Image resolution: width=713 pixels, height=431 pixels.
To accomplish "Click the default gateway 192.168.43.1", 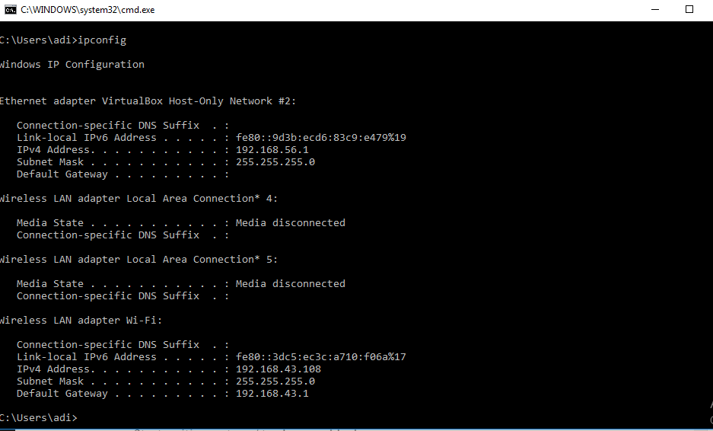I will pyautogui.click(x=272, y=394).
